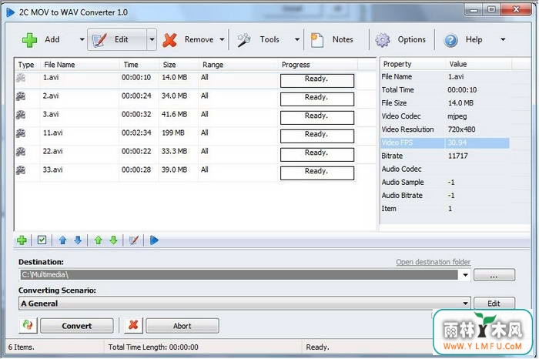Select the 3.avi file type icon

click(21, 115)
